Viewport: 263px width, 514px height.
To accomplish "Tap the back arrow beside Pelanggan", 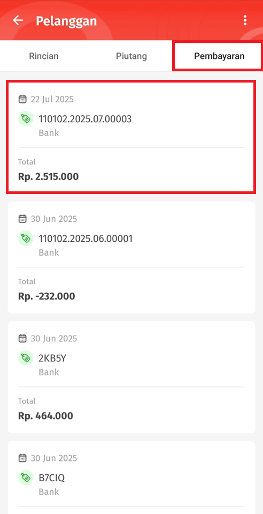I will 18,20.
